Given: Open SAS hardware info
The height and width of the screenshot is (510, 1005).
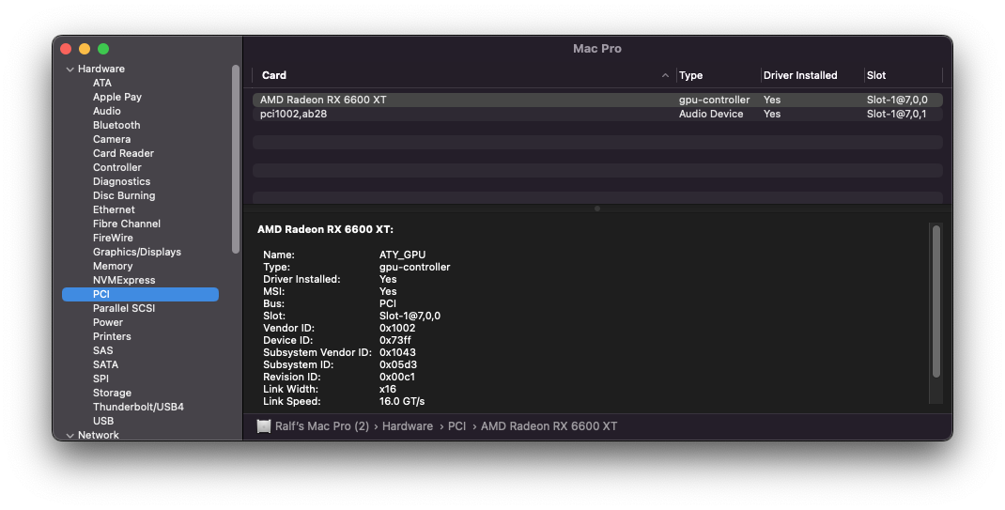Looking at the screenshot, I should point(102,350).
